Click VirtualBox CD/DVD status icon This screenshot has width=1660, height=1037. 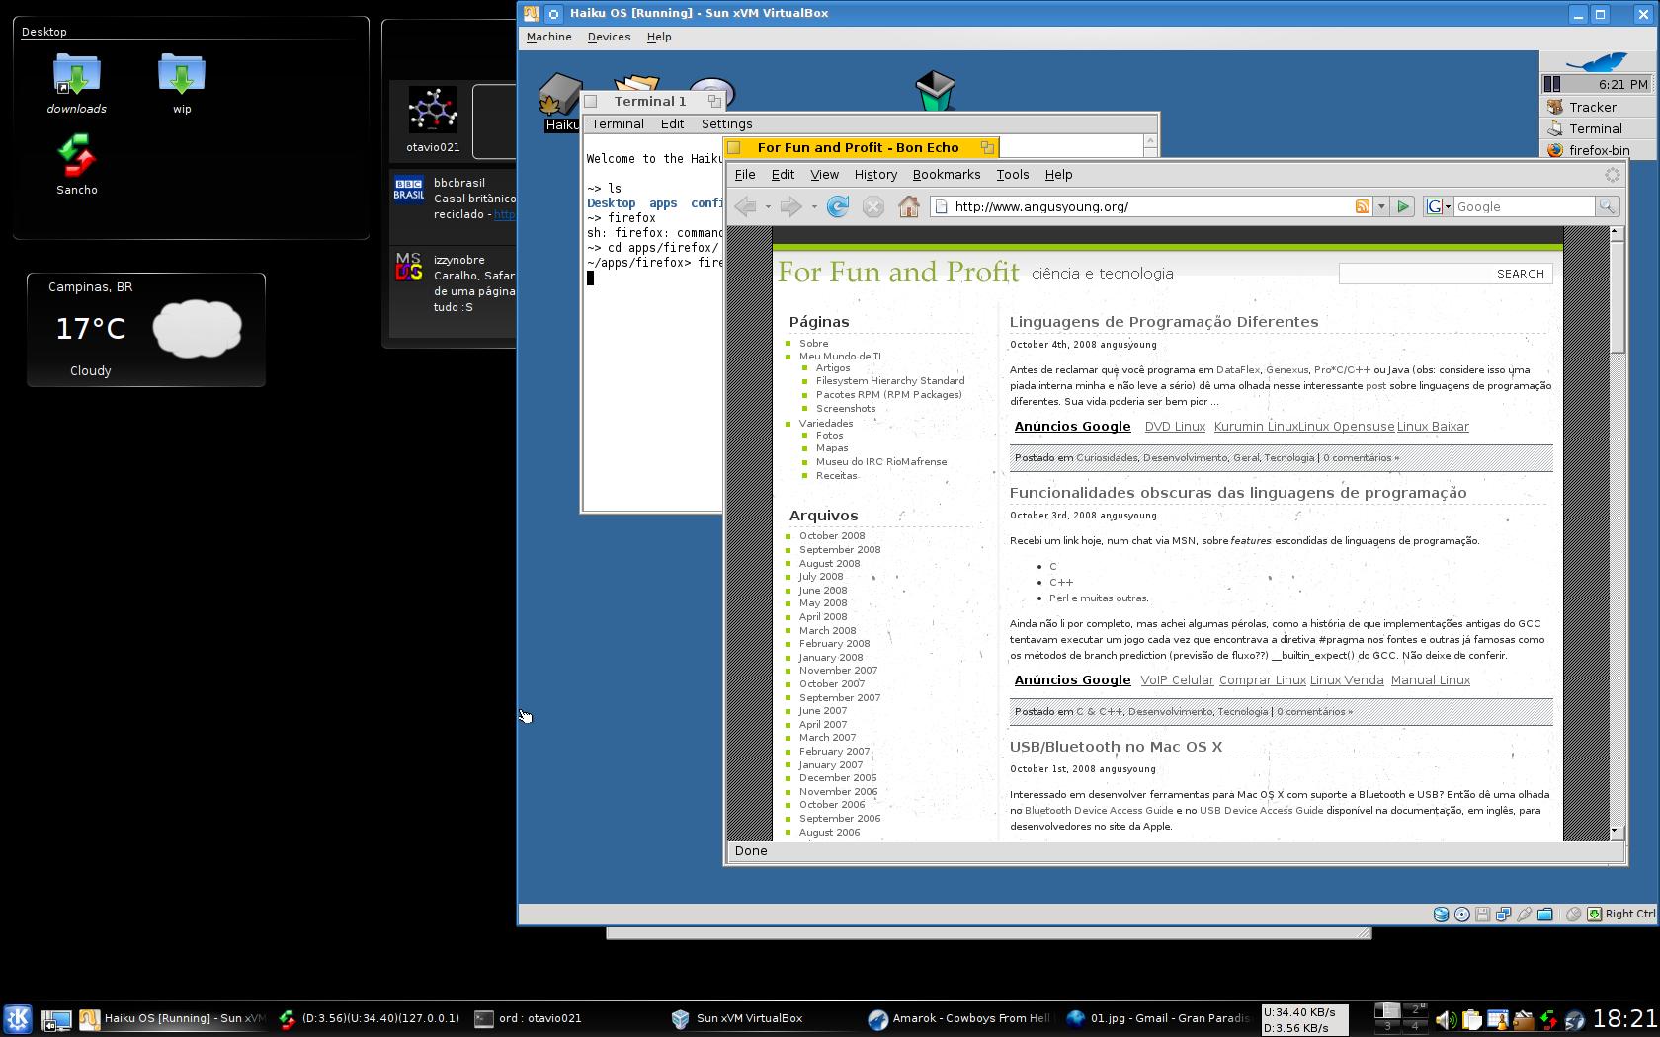coord(1461,915)
